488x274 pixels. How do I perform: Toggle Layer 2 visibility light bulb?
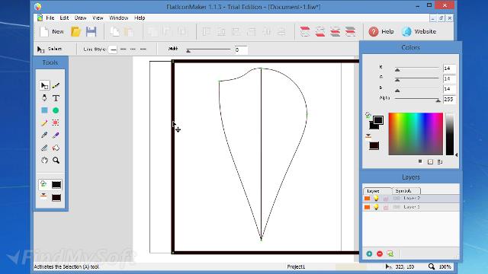pos(376,198)
